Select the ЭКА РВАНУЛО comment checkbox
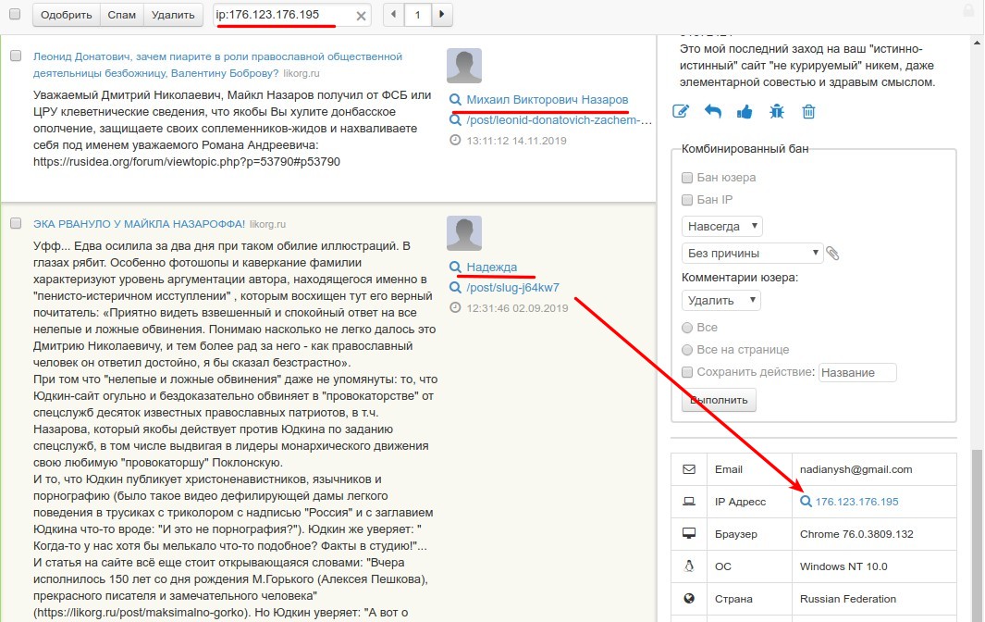 16,223
